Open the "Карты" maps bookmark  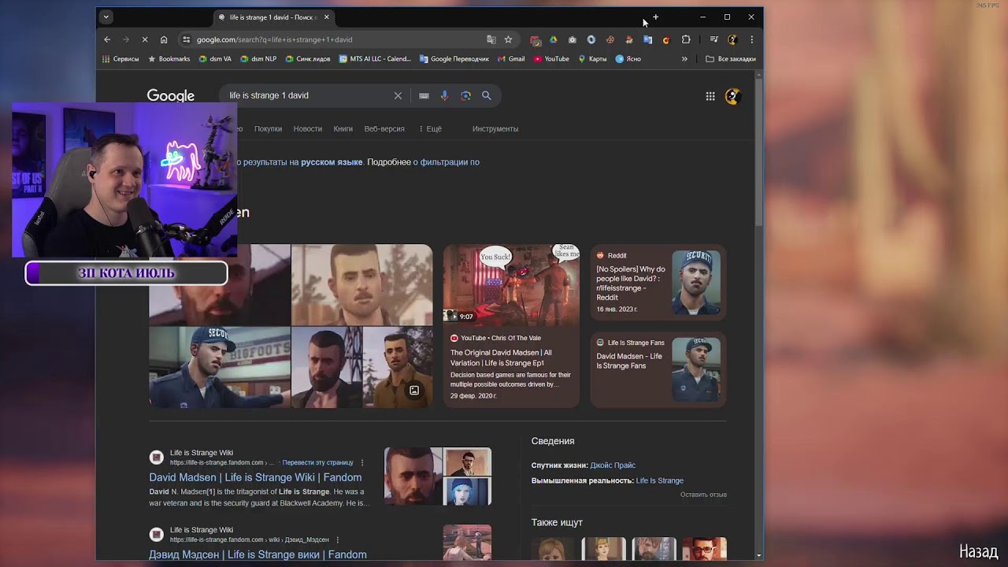592,59
